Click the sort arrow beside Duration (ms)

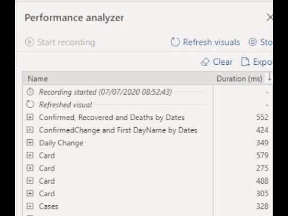[x=269, y=77]
